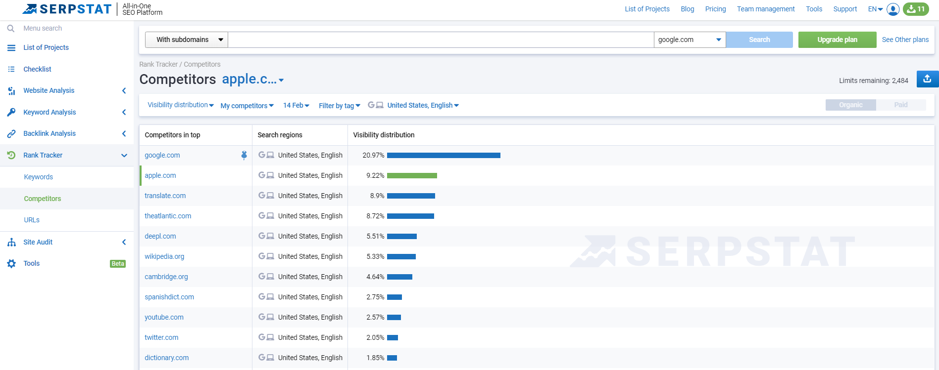This screenshot has width=939, height=370.
Task: Open the wikipedia.org competitor link
Action: tap(164, 256)
